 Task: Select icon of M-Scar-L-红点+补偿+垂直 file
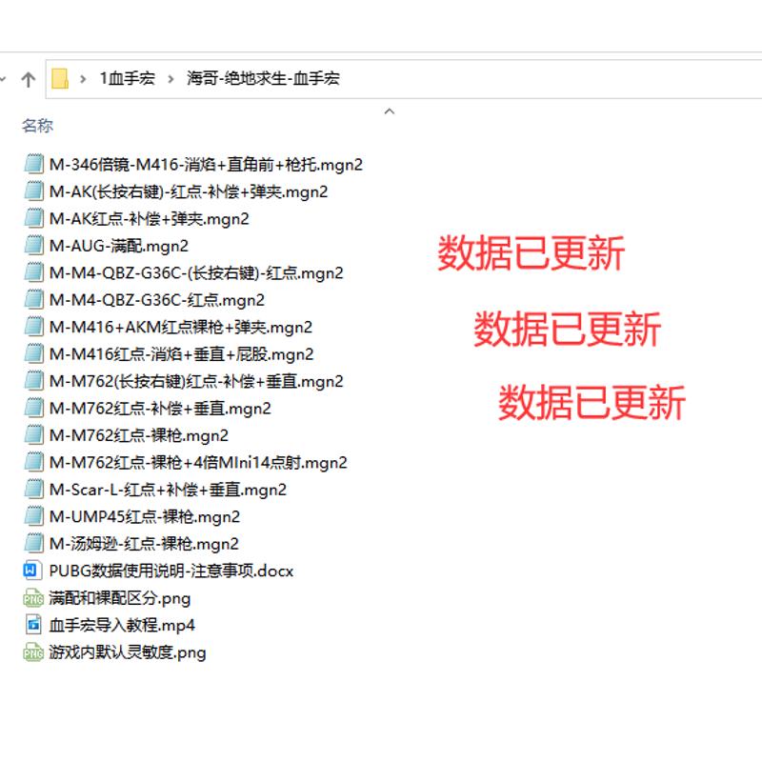pos(33,490)
